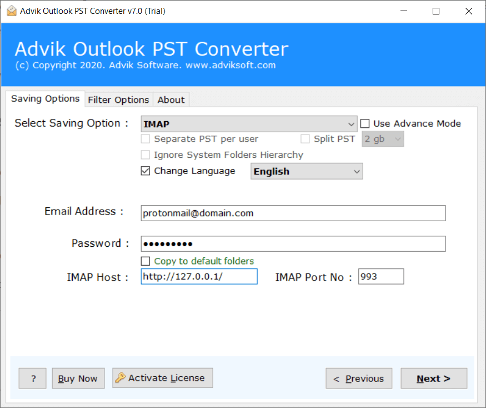The width and height of the screenshot is (486, 408).
Task: Click the Advik envelope app icon in title bar
Action: pyautogui.click(x=12, y=11)
